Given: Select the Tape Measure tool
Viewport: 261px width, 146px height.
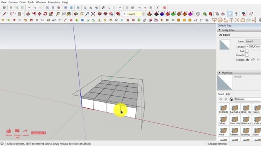Looking at the screenshot, I should pos(58,14).
